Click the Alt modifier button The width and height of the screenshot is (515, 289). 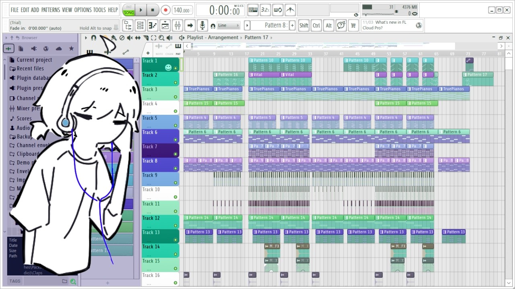(x=329, y=26)
